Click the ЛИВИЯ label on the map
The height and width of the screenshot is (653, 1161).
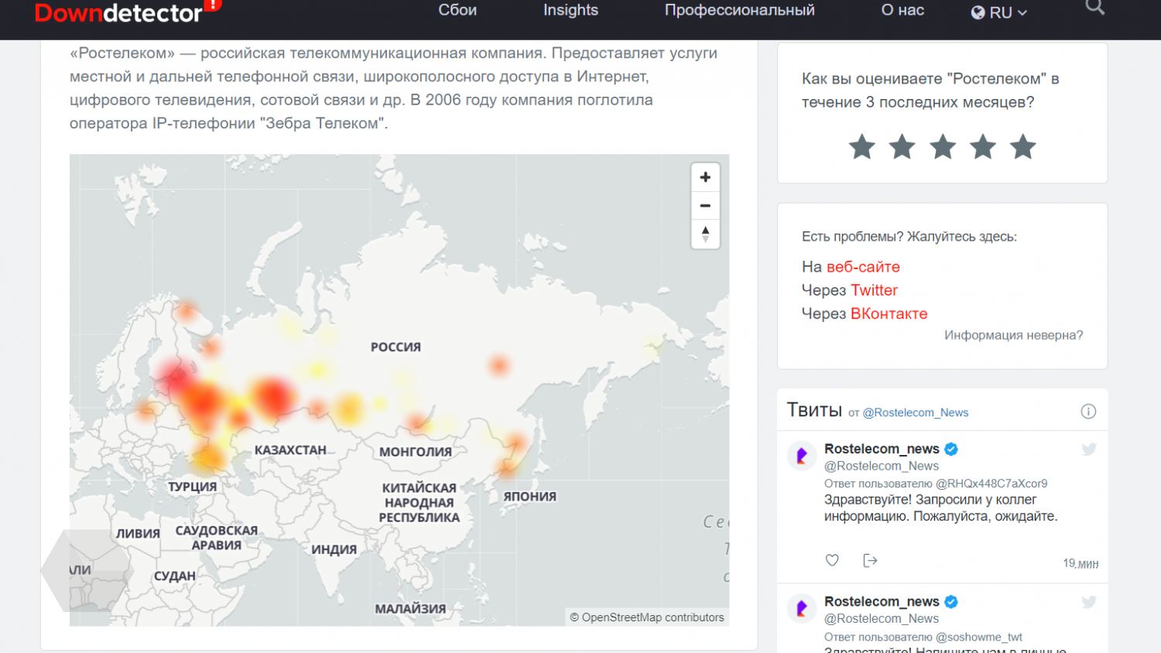[x=138, y=534]
